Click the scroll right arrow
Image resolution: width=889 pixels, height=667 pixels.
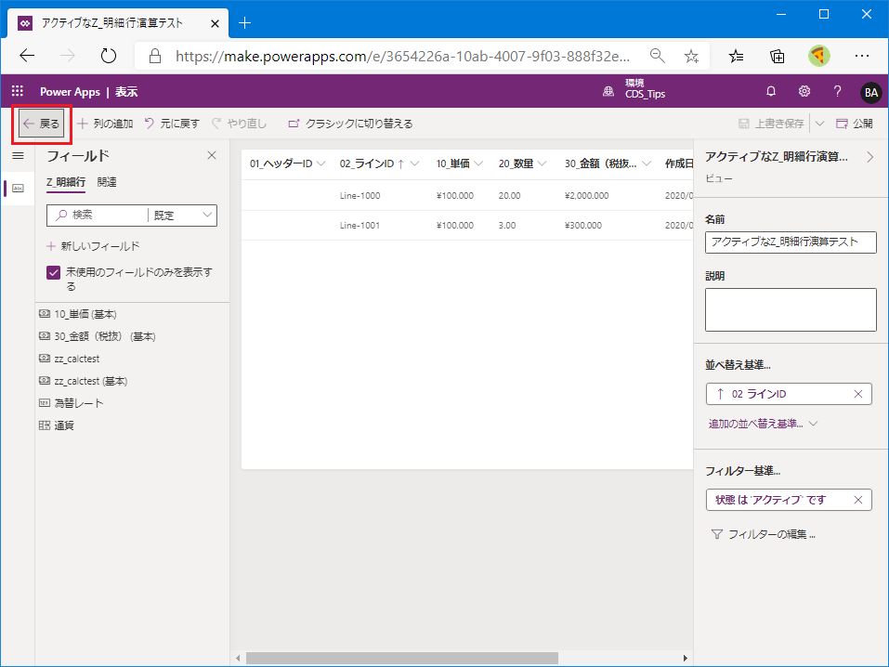click(x=685, y=658)
